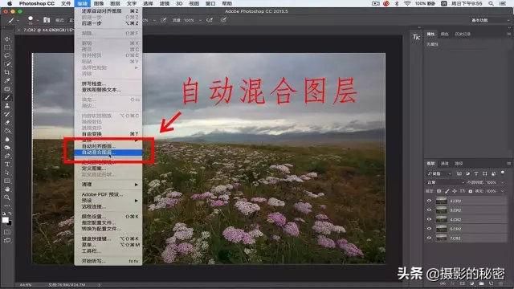Select the Zoom tool

coord(7,197)
